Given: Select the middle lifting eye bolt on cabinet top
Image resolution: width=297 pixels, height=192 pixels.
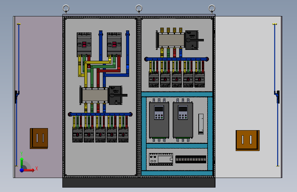Looking at the screenshot, I should point(139,9).
